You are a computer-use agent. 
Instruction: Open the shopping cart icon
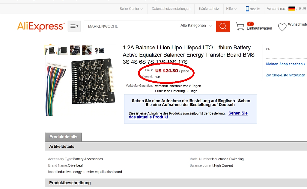[240, 26]
